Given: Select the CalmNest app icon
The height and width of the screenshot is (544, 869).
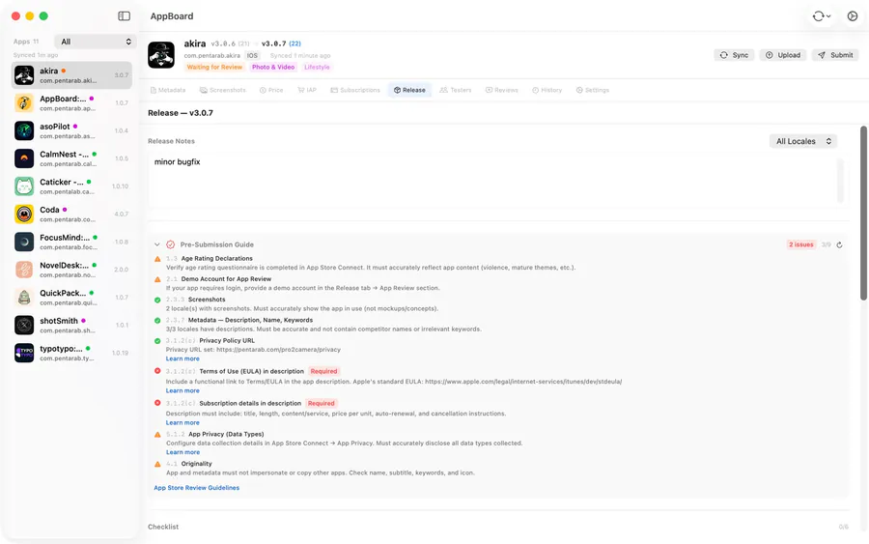Looking at the screenshot, I should pyautogui.click(x=24, y=158).
